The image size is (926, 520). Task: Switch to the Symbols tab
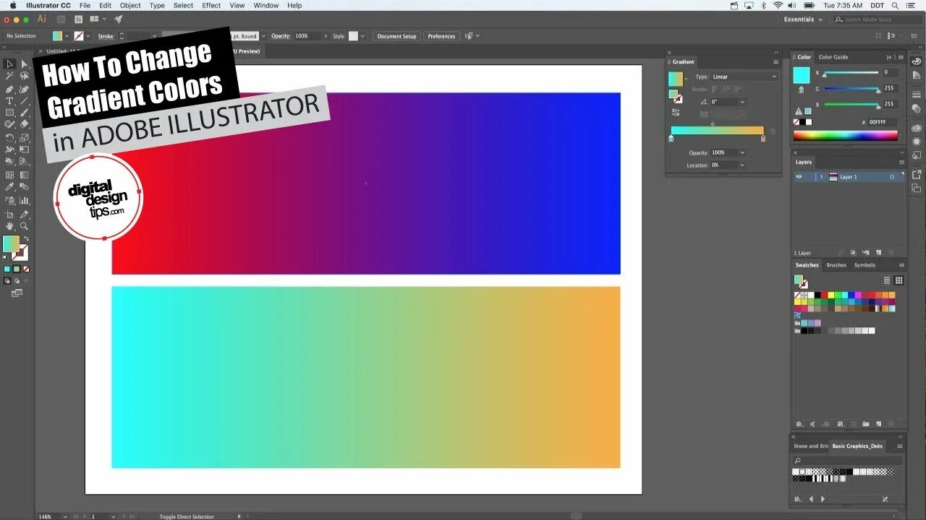tap(865, 265)
